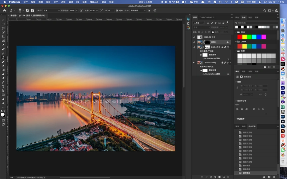Select the Lasso tool
The height and width of the screenshot is (179, 287).
(3, 28)
